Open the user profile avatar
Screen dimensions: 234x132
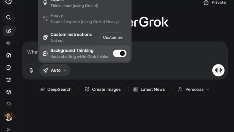tap(9, 116)
